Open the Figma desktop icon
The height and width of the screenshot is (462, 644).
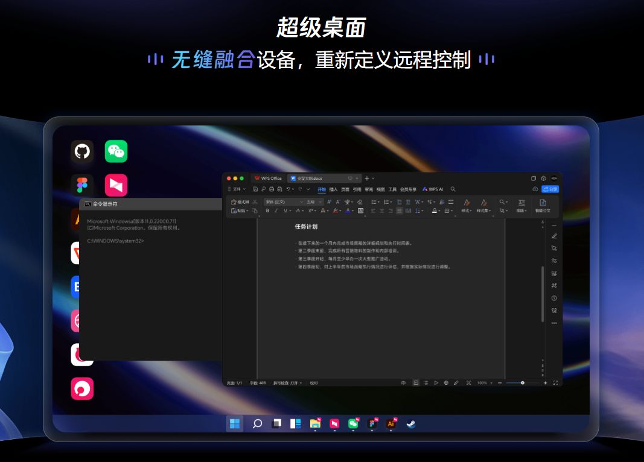[82, 185]
